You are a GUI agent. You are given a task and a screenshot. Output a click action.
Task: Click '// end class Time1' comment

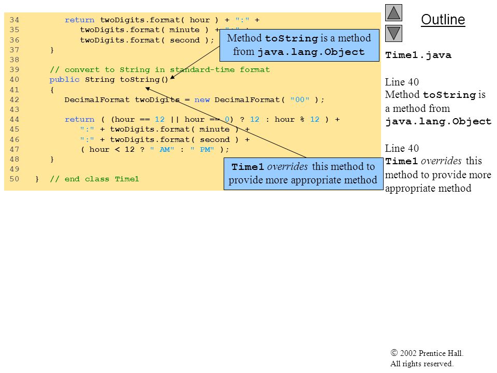94,179
